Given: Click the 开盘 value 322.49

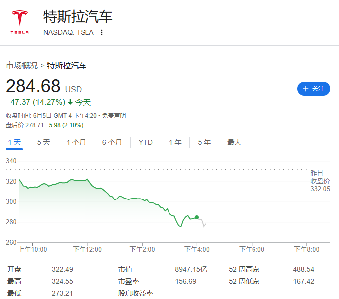Looking at the screenshot, I should [x=62, y=269].
